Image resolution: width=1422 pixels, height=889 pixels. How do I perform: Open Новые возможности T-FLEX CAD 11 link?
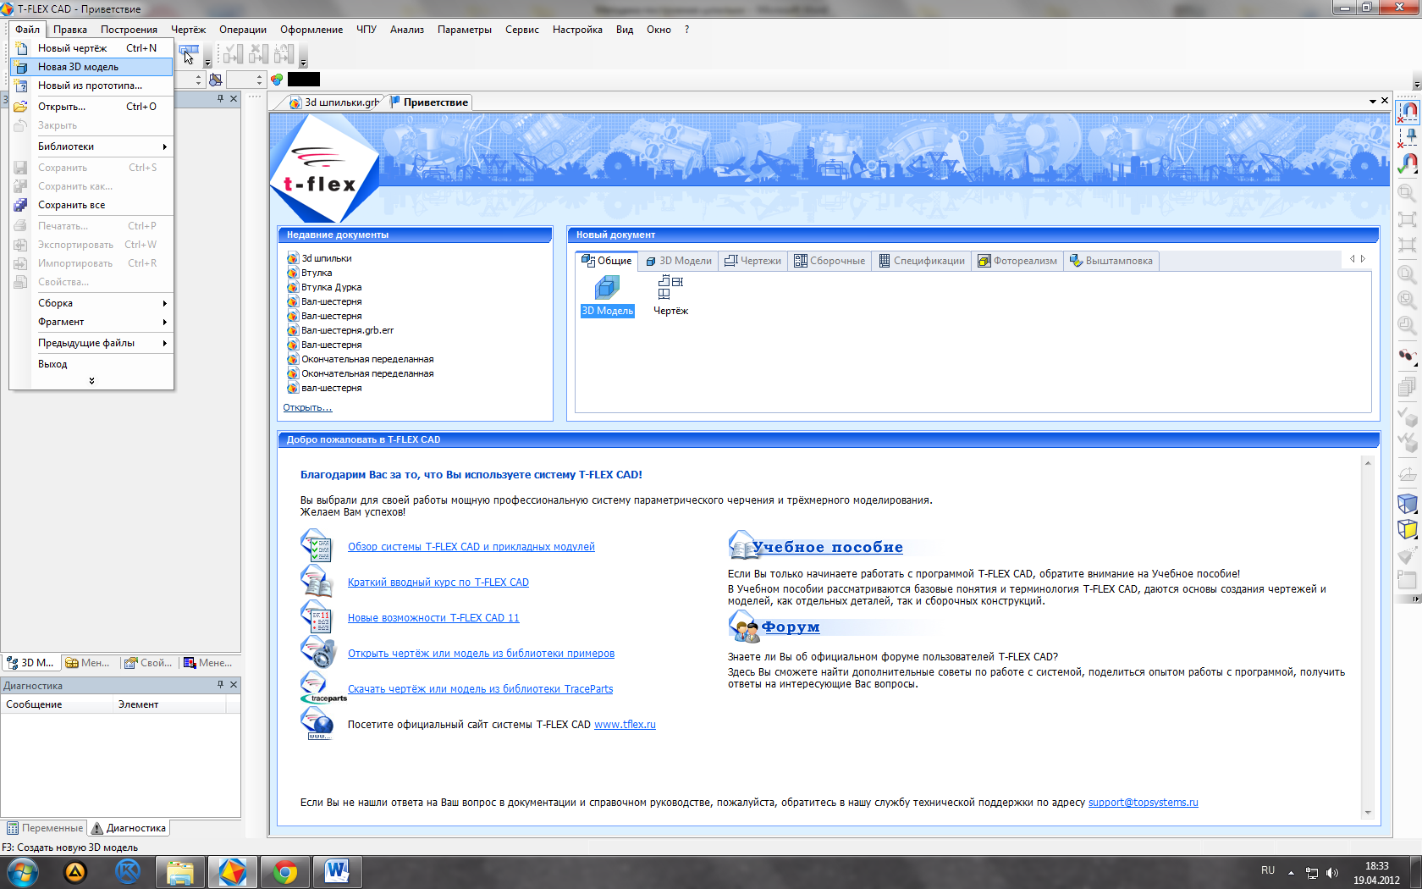coord(433,618)
